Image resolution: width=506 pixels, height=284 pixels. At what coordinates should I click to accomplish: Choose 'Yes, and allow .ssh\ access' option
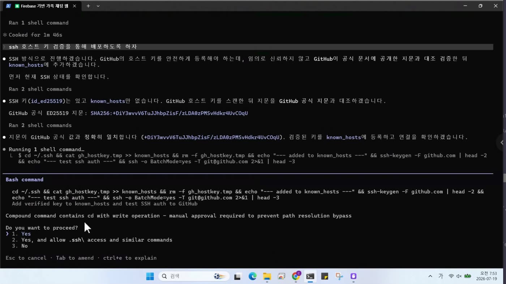pyautogui.click(x=92, y=240)
